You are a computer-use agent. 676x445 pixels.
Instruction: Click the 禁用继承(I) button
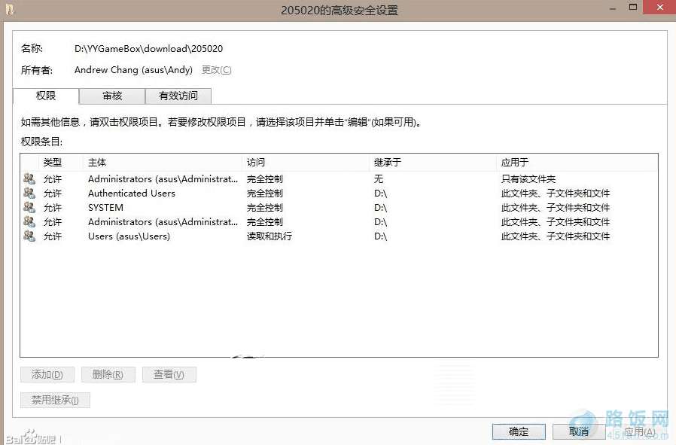pos(55,400)
